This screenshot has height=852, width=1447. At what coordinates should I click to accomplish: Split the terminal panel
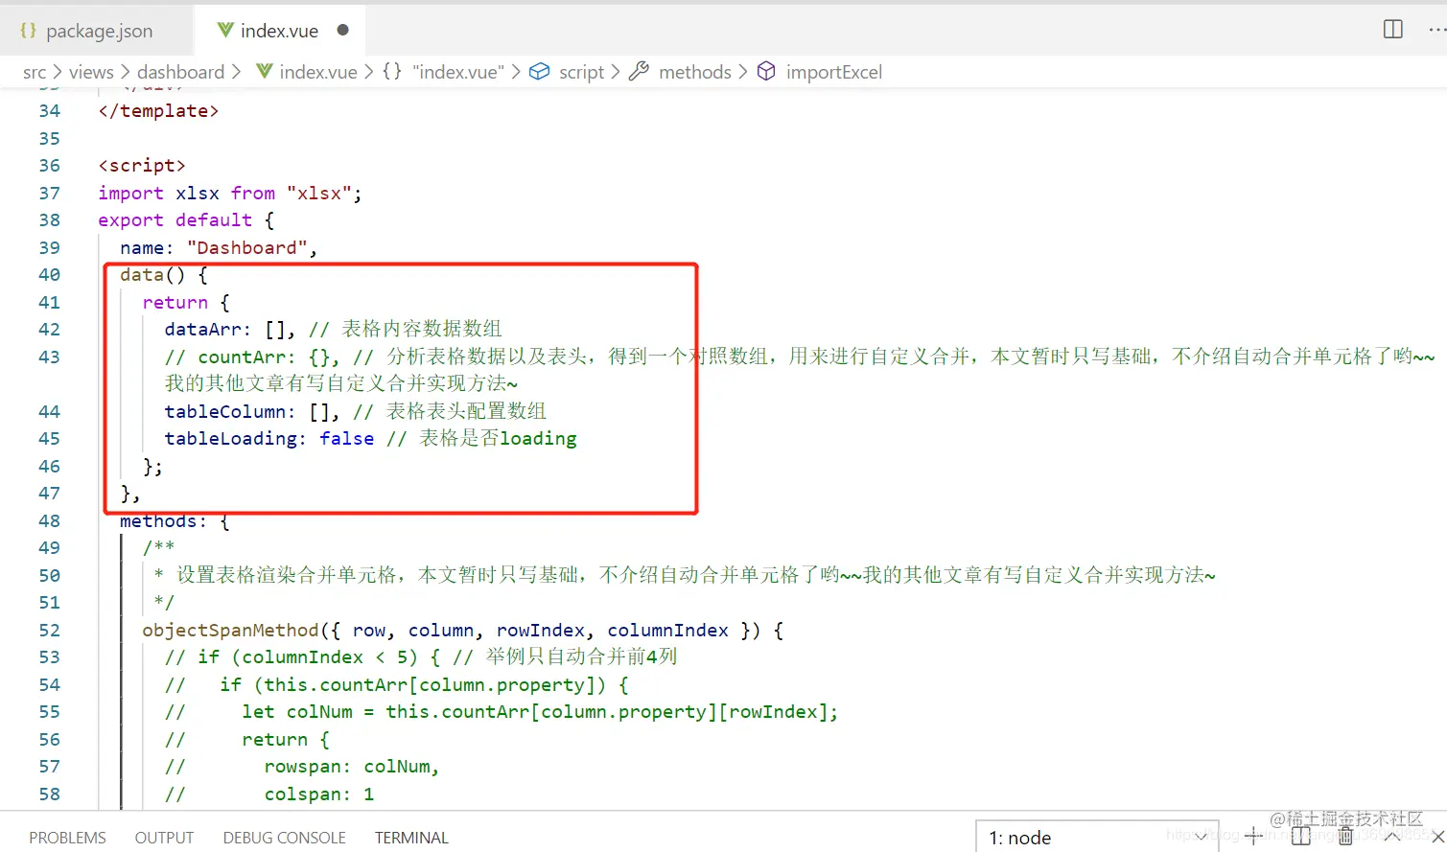pyautogui.click(x=1300, y=837)
